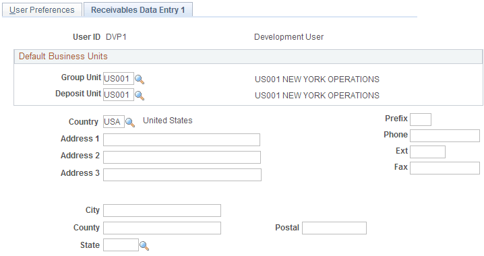Click the DVP1 user ID value
The image size is (484, 256).
[x=116, y=37]
